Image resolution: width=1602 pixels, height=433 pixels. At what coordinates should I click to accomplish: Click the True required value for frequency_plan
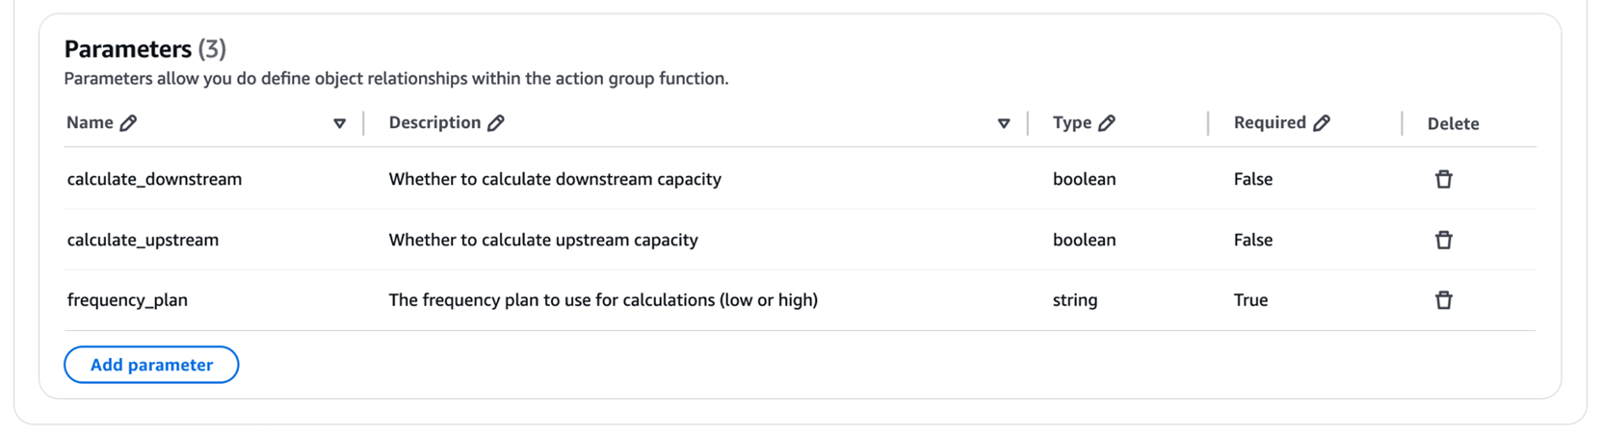(1250, 300)
